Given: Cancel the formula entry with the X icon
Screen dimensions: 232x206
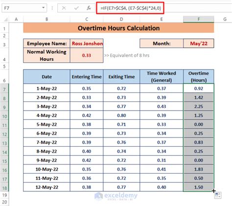Looking at the screenshot, I should 64,8.
